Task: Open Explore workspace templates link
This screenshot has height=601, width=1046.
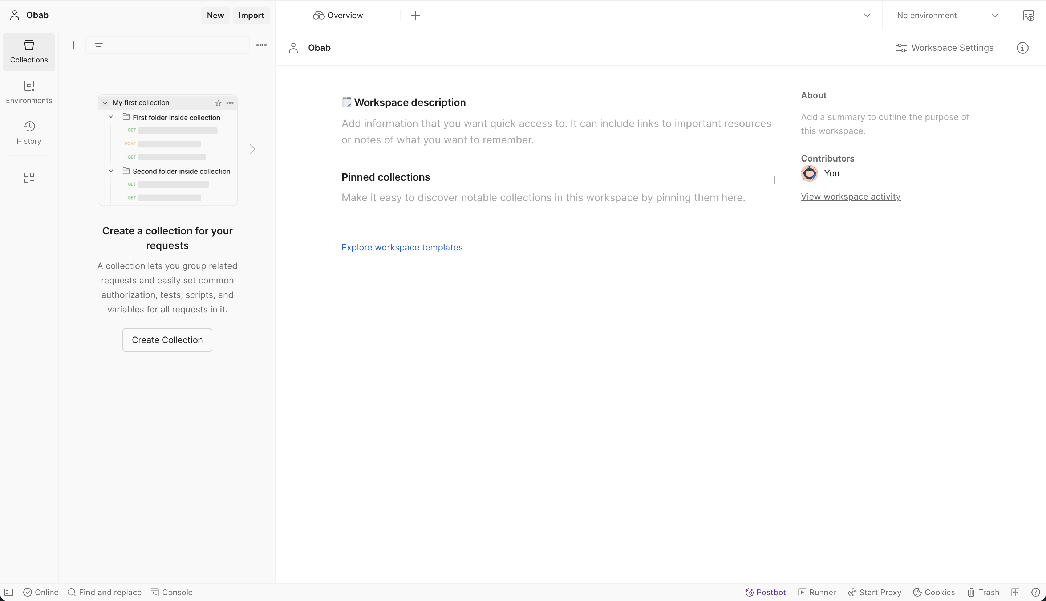Action: click(x=402, y=247)
